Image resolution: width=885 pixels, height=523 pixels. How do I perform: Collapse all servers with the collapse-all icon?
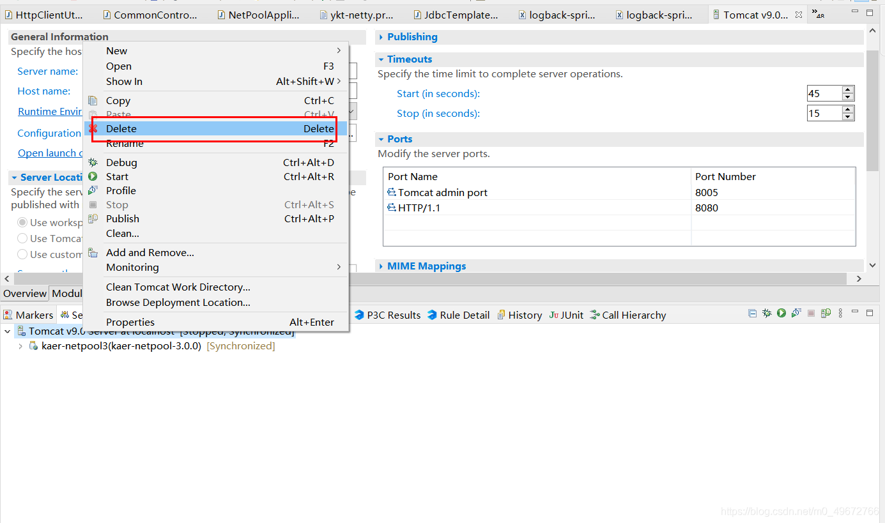pyautogui.click(x=752, y=313)
